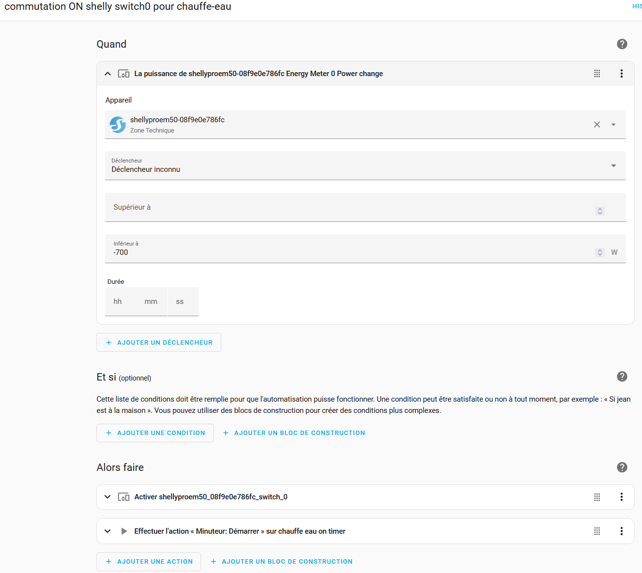Collapse the power trigger card
This screenshot has height=573, width=642.
[x=108, y=74]
